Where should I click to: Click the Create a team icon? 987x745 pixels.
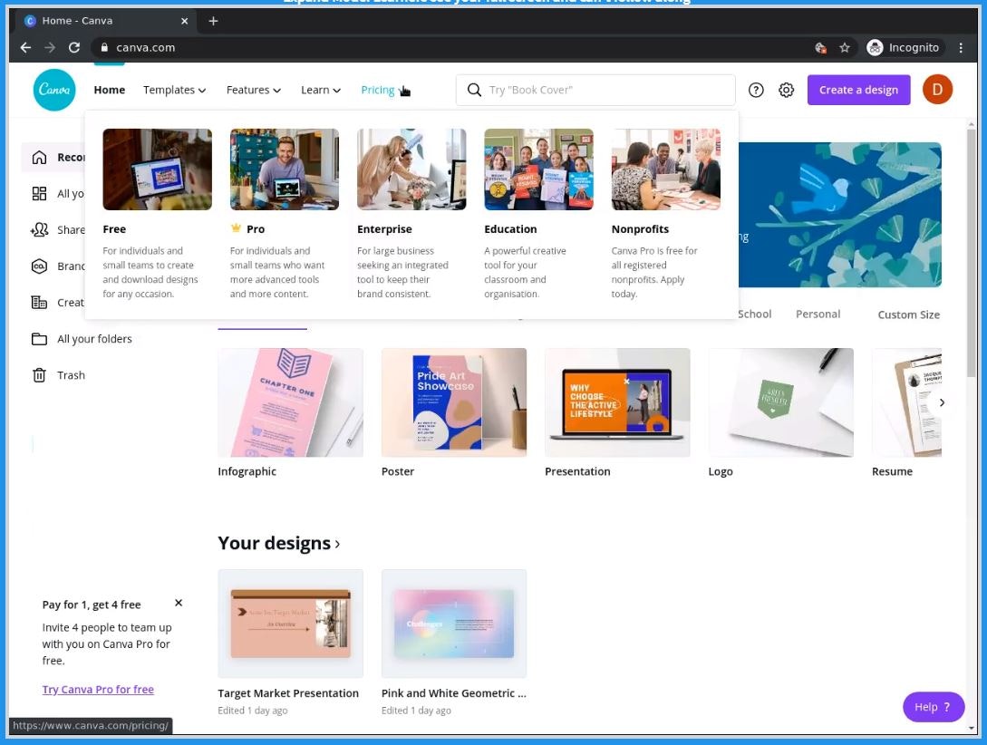point(39,303)
